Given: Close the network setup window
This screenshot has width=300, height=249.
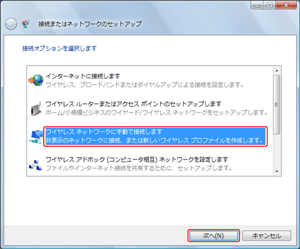Looking at the screenshot, I should 286,5.
